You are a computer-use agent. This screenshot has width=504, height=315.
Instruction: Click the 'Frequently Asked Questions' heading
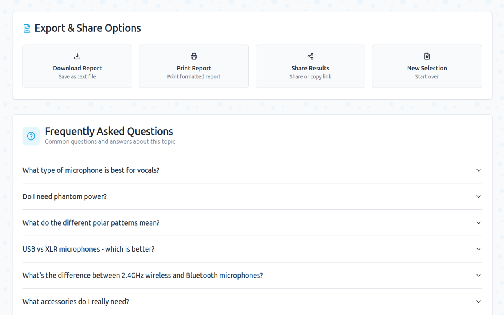(x=109, y=131)
